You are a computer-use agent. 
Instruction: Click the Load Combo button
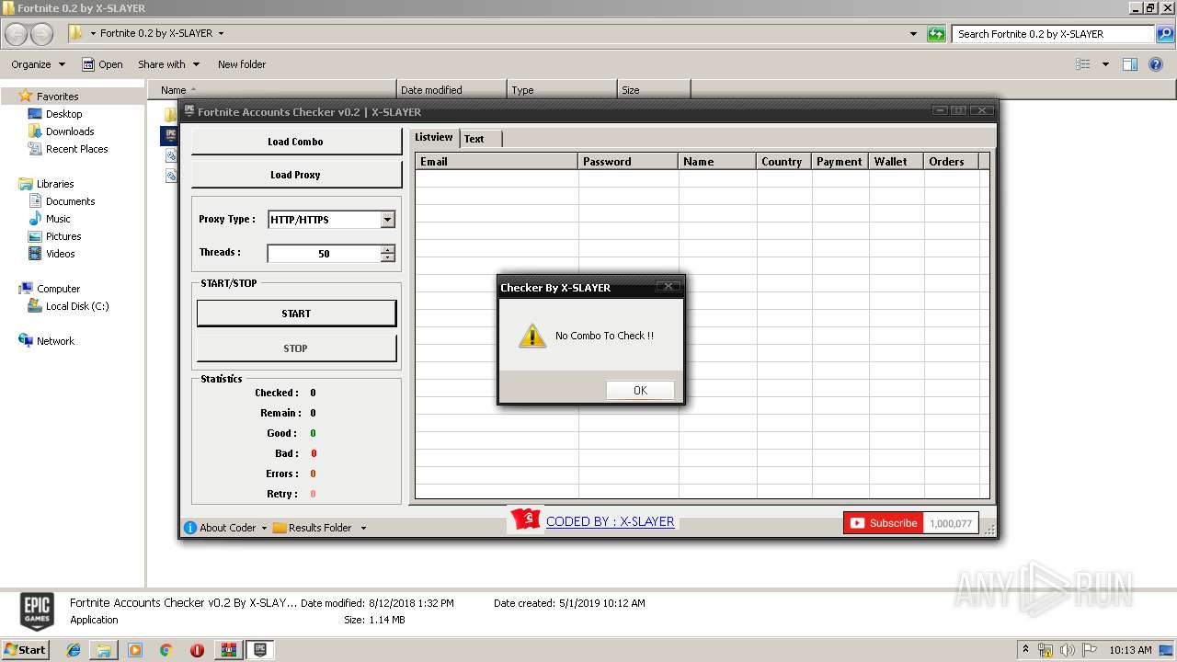coord(296,142)
